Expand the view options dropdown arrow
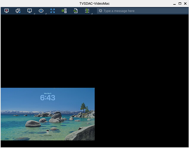 46,14
